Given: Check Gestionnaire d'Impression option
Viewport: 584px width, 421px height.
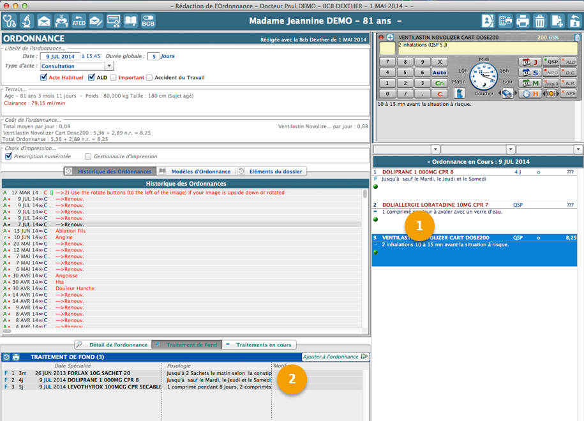Looking at the screenshot, I should tap(88, 156).
